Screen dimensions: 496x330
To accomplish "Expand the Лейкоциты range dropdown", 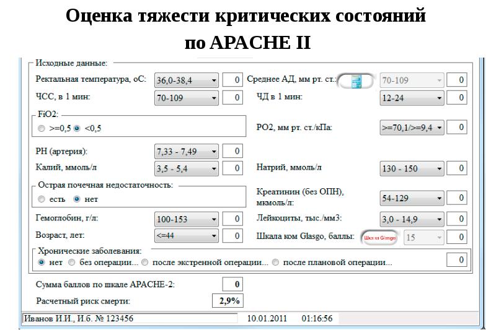I will (x=439, y=219).
